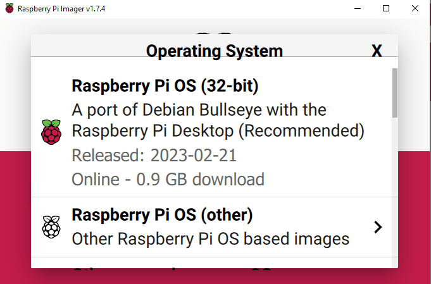Click the Raspberry Pi Imager title bar icon
The height and width of the screenshot is (284, 431).
click(x=8, y=9)
